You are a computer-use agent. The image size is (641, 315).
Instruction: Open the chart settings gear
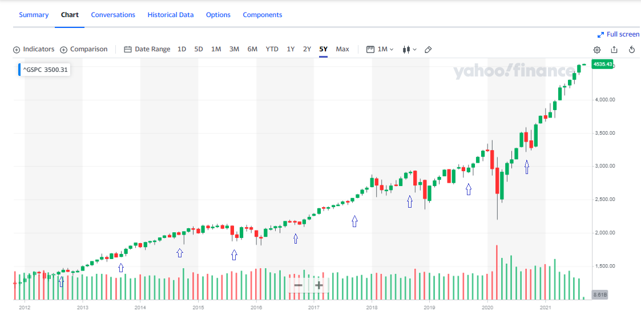tap(597, 50)
